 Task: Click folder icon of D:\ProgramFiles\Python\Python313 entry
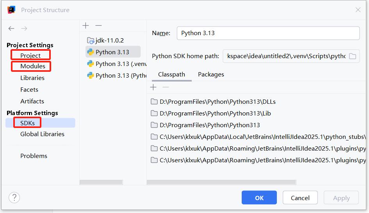tap(154, 125)
